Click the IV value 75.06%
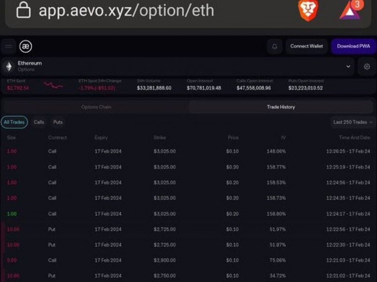This screenshot has height=282, width=377. (x=277, y=260)
